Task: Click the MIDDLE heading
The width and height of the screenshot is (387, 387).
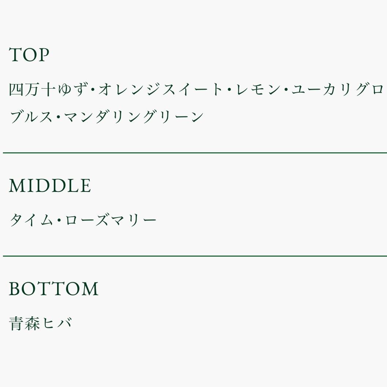Action: (50, 186)
